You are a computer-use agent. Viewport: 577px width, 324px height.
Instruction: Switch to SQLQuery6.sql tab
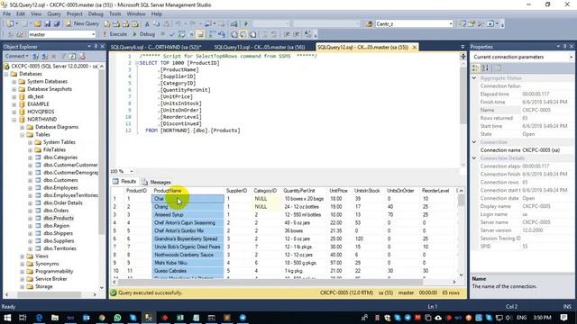click(156, 47)
